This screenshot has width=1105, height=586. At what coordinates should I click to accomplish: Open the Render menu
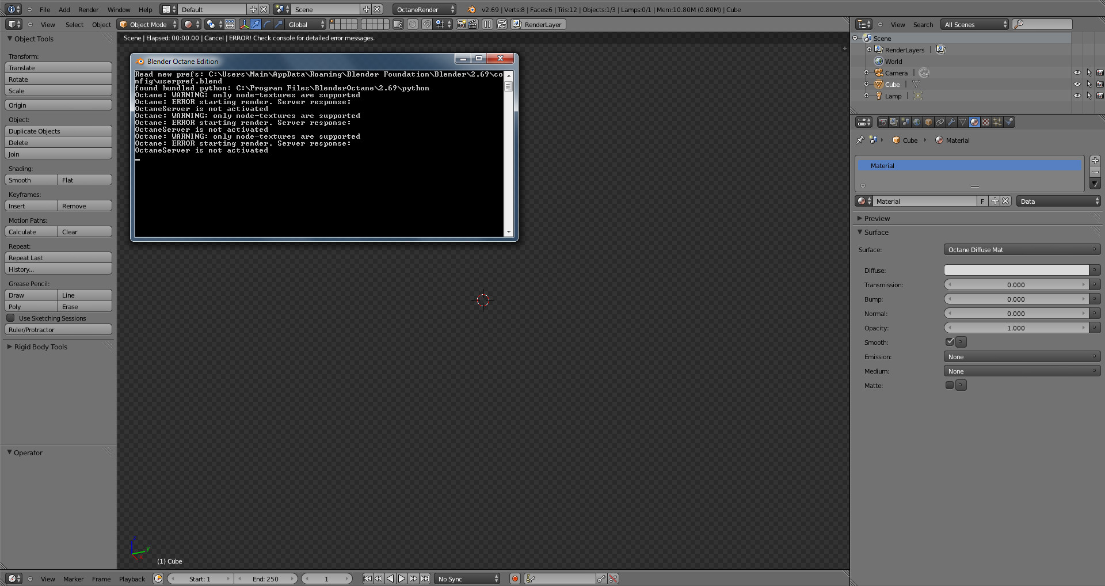89,9
